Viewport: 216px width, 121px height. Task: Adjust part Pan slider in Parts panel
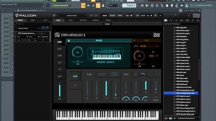coord(43,40)
